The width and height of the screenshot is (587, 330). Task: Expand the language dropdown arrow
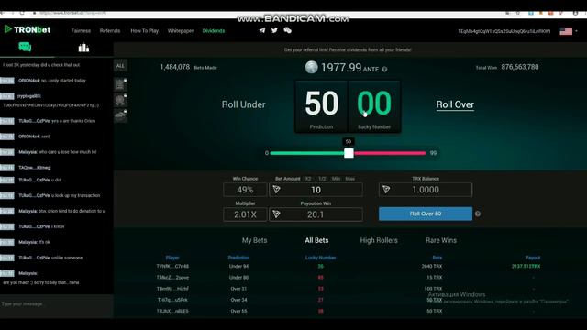[577, 31]
